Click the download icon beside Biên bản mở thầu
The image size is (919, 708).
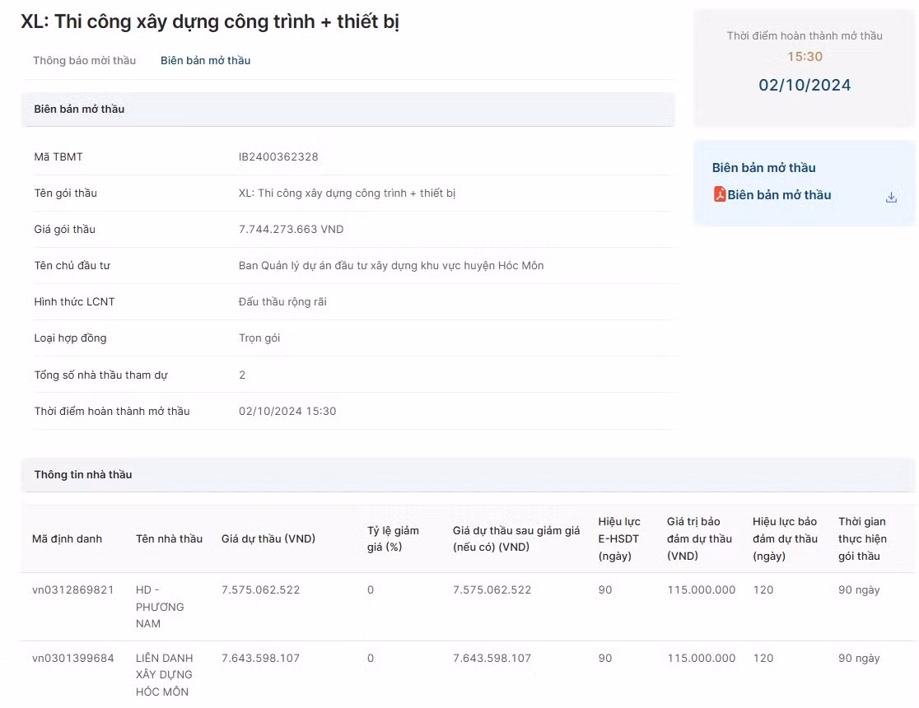tap(890, 198)
